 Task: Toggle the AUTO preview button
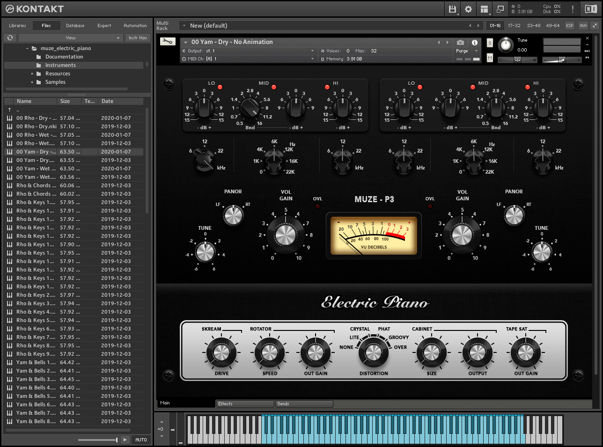click(141, 440)
